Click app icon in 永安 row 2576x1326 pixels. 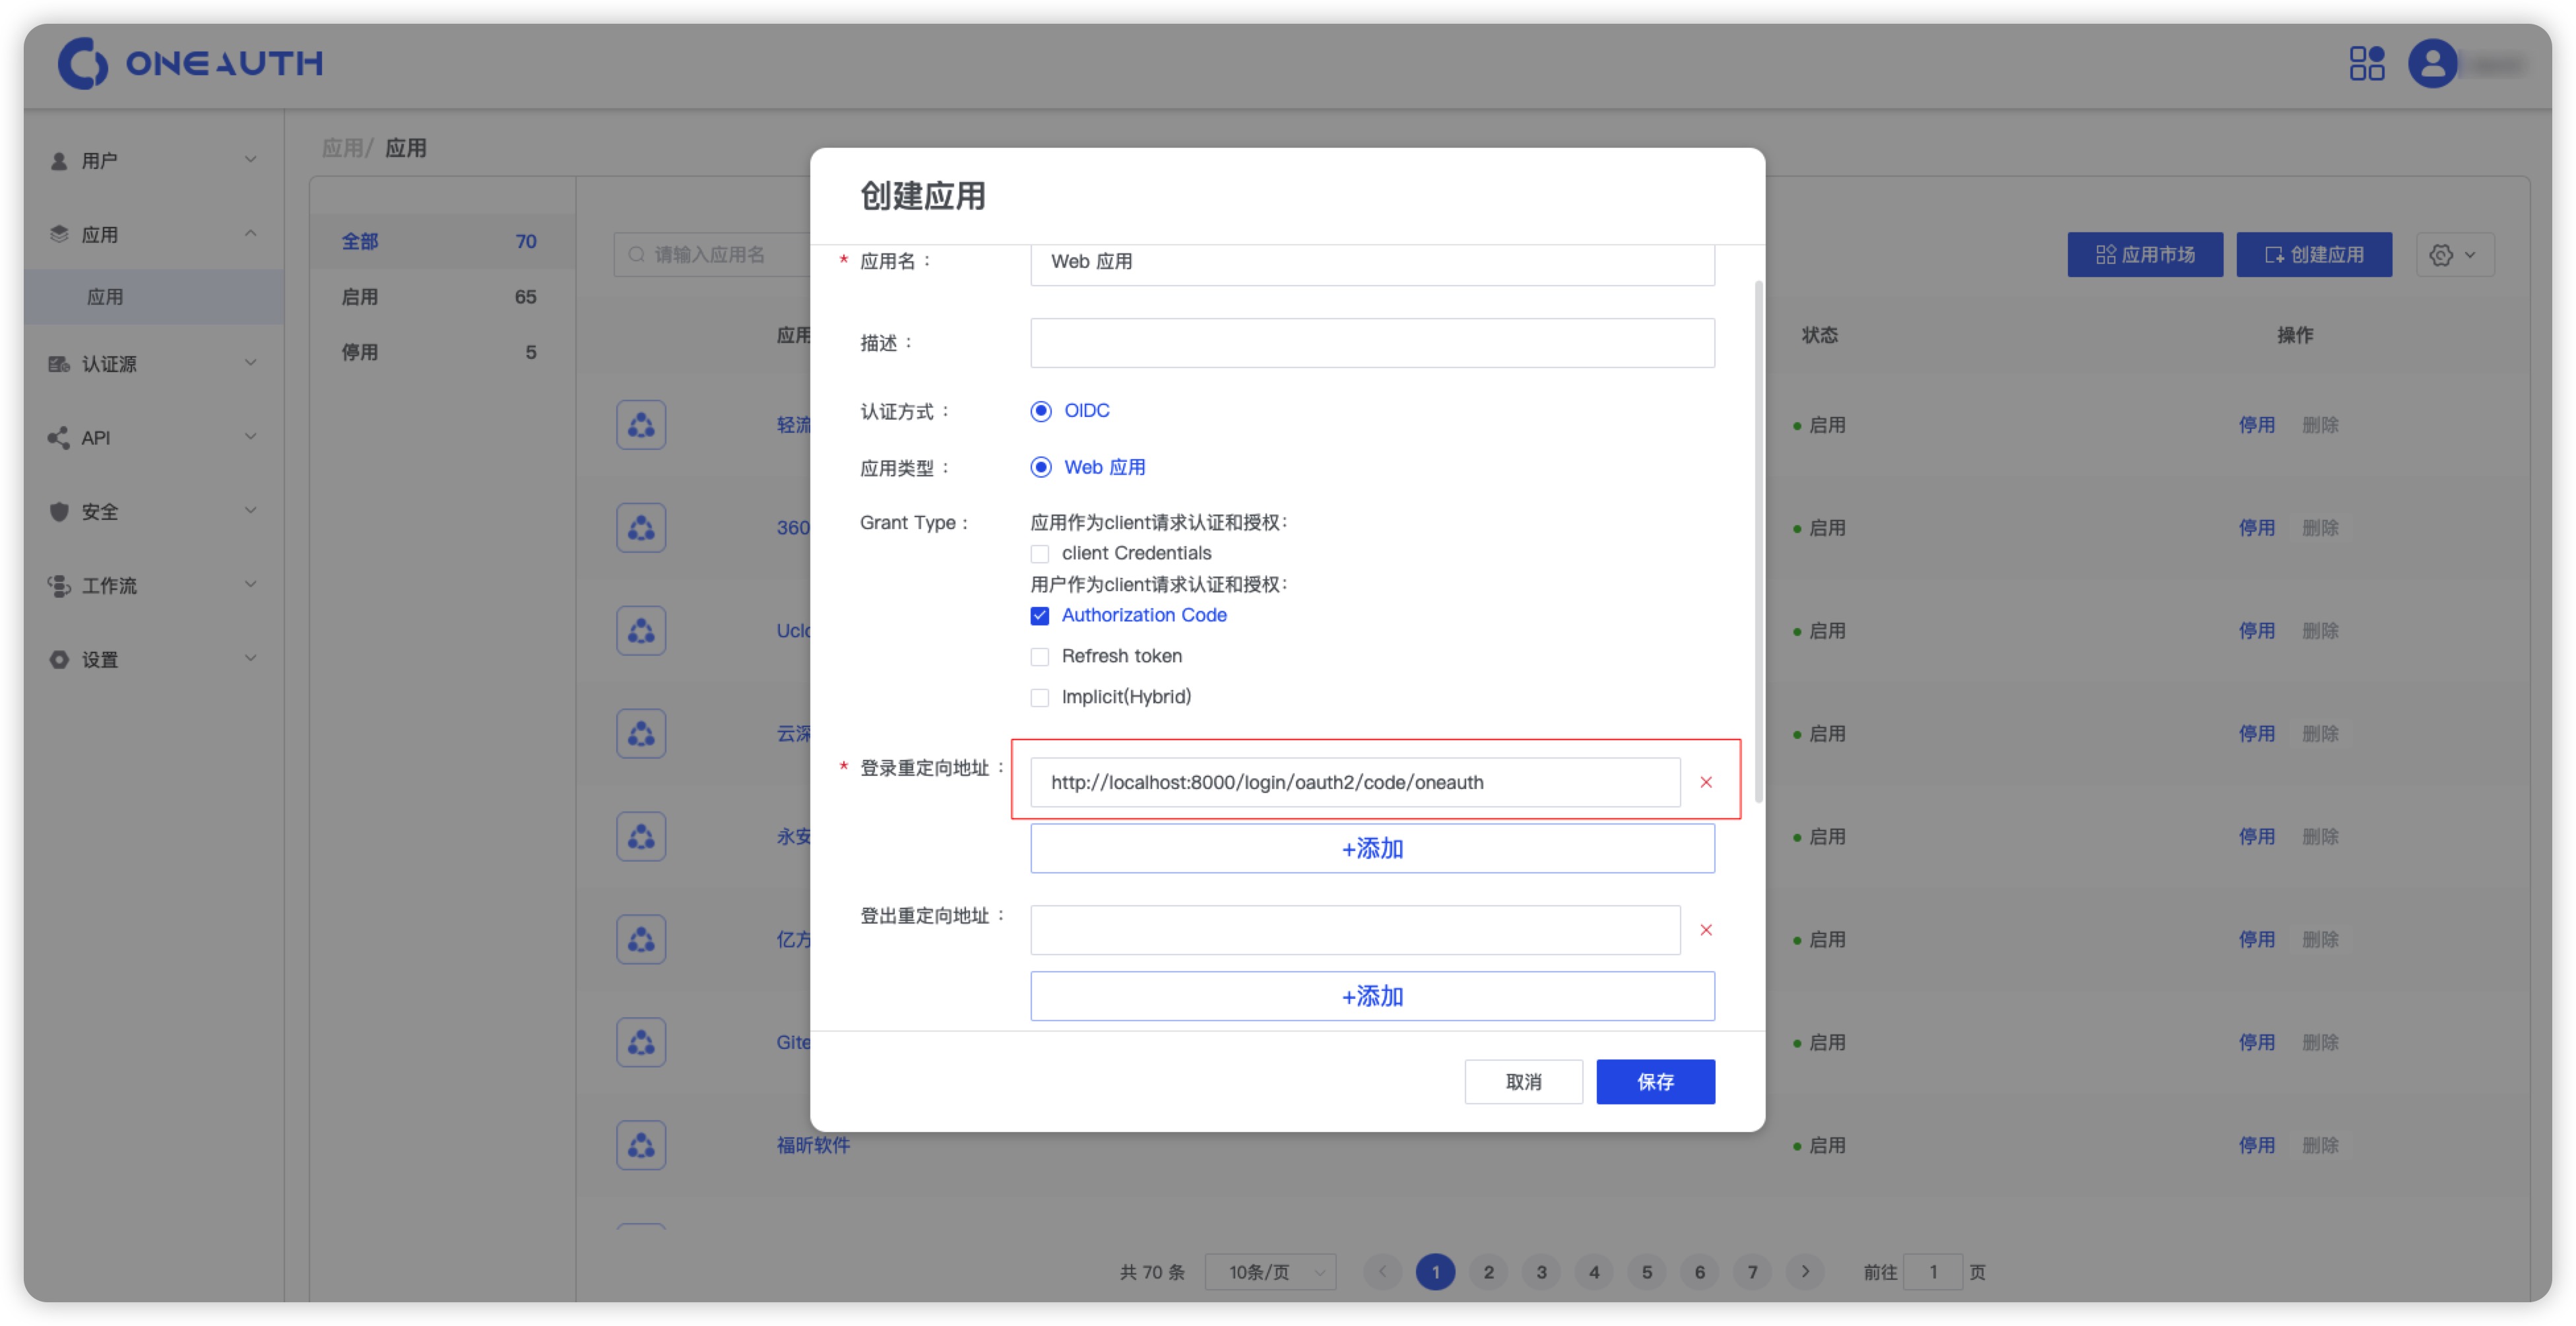coord(641,837)
